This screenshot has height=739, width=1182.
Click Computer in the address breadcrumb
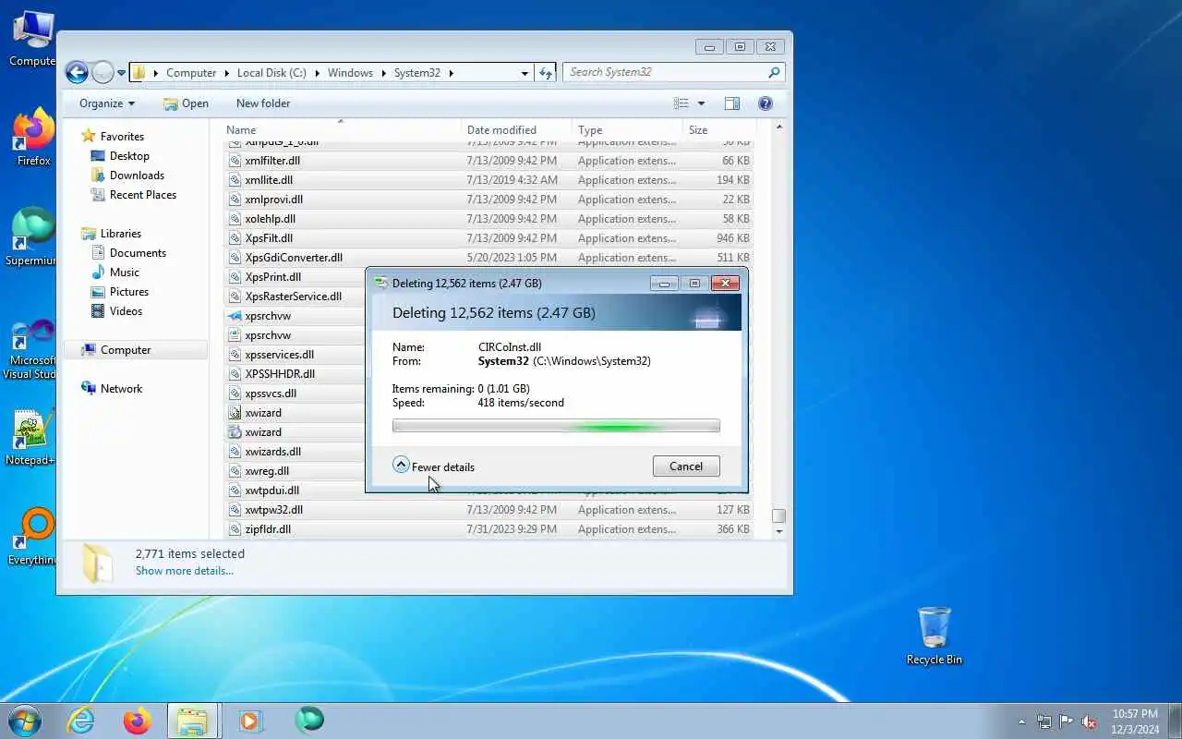(x=191, y=73)
